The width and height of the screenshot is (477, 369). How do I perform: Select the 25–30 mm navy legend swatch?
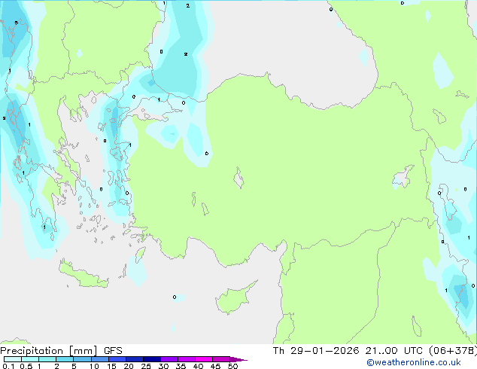tap(151, 359)
